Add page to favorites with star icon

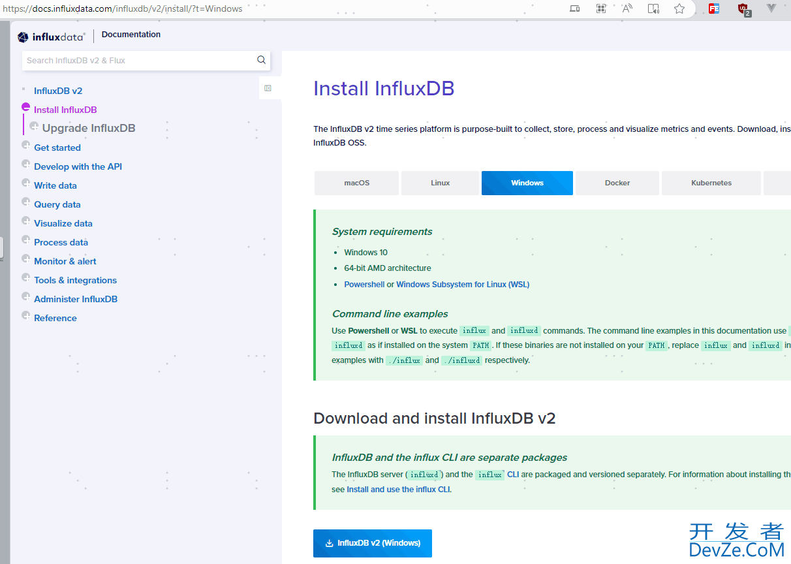(679, 8)
